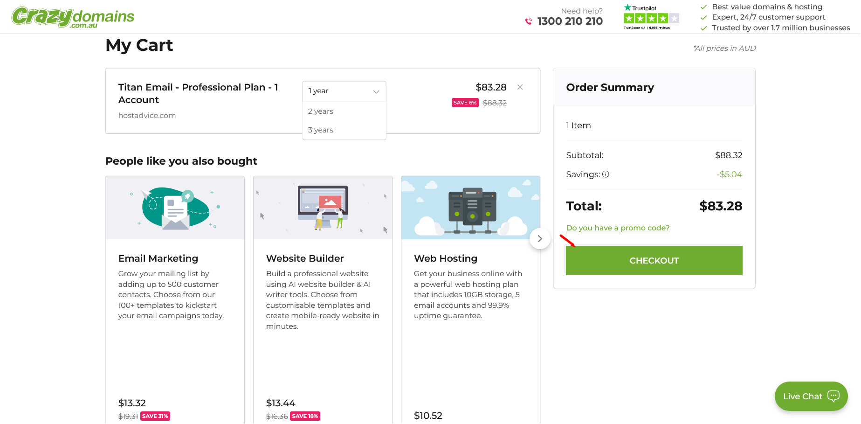Click the My Cart heading
The height and width of the screenshot is (424, 861).
[x=139, y=45]
